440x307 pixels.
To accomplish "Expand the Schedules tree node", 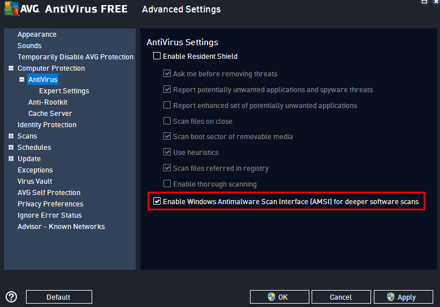I will [x=11, y=148].
